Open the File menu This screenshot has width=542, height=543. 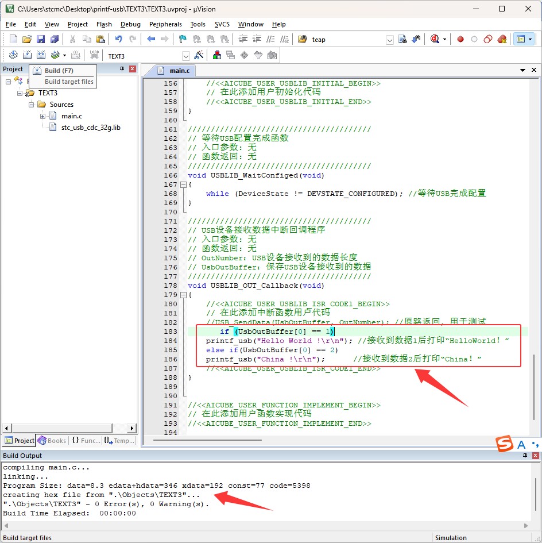coord(11,24)
